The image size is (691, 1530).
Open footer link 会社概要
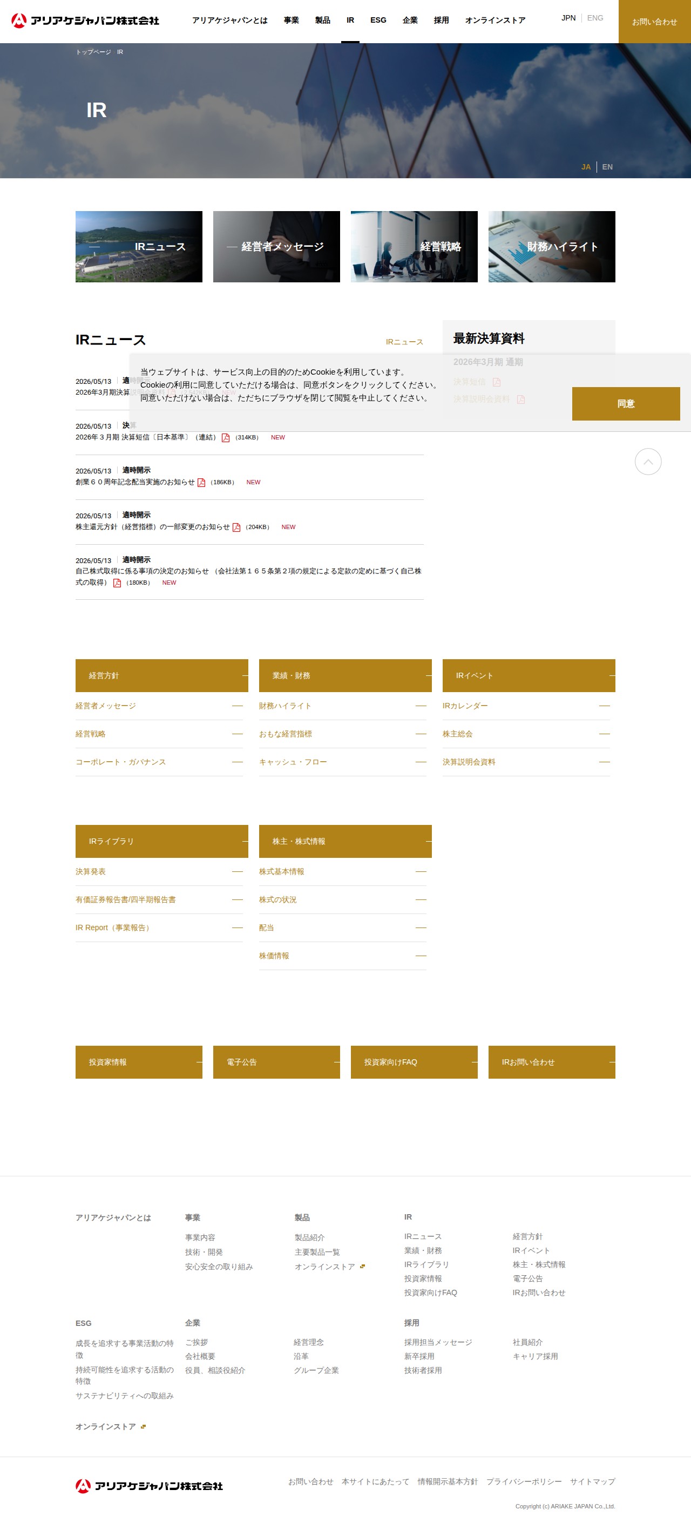point(200,1357)
